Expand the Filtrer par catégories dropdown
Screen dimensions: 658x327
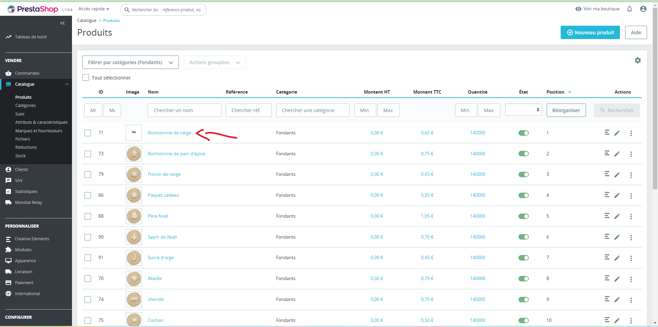(131, 62)
